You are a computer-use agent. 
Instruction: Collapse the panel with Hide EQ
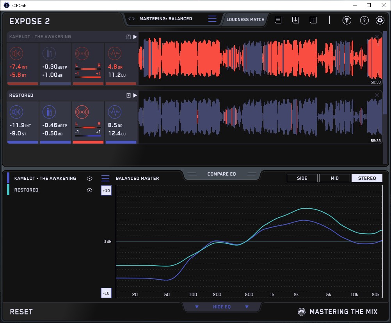click(222, 307)
